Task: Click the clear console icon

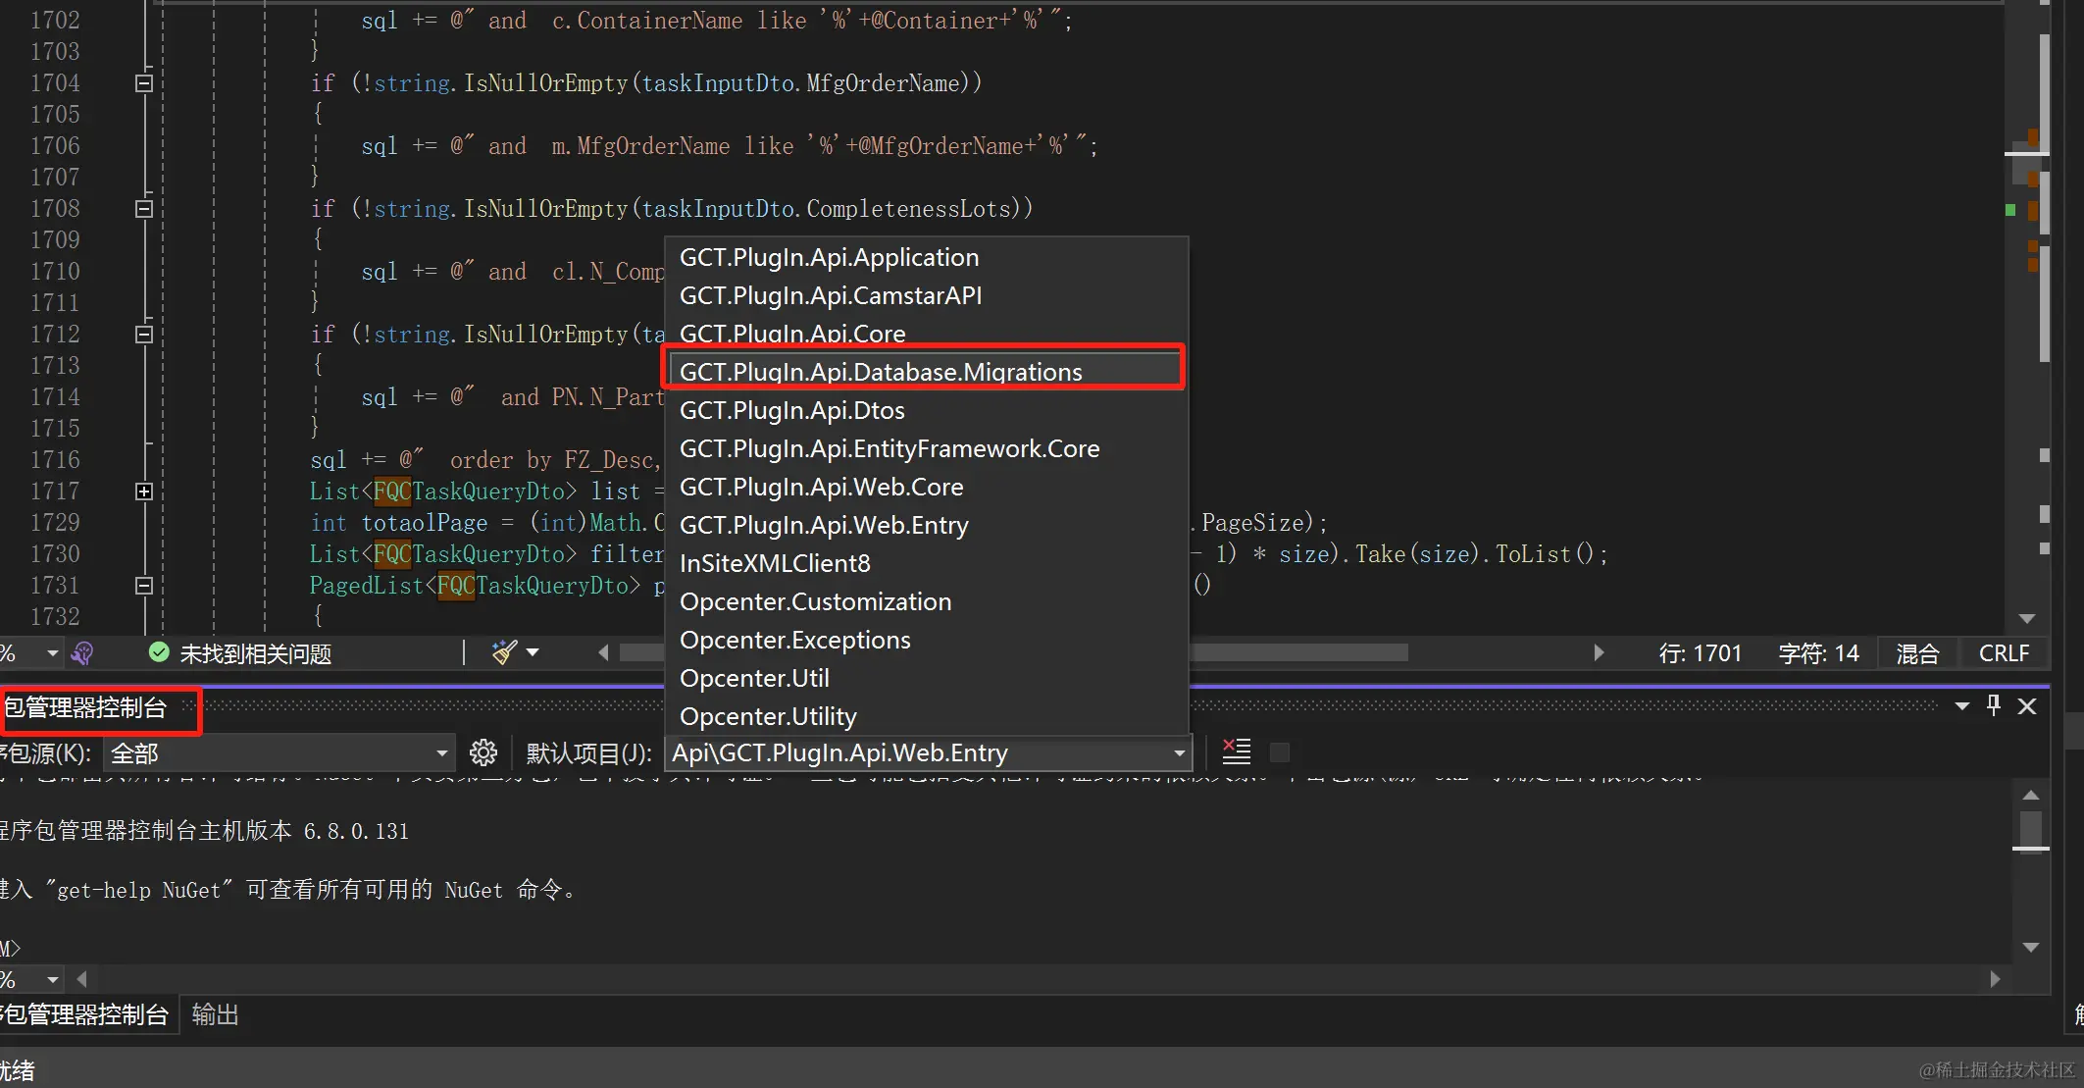Action: [1237, 751]
